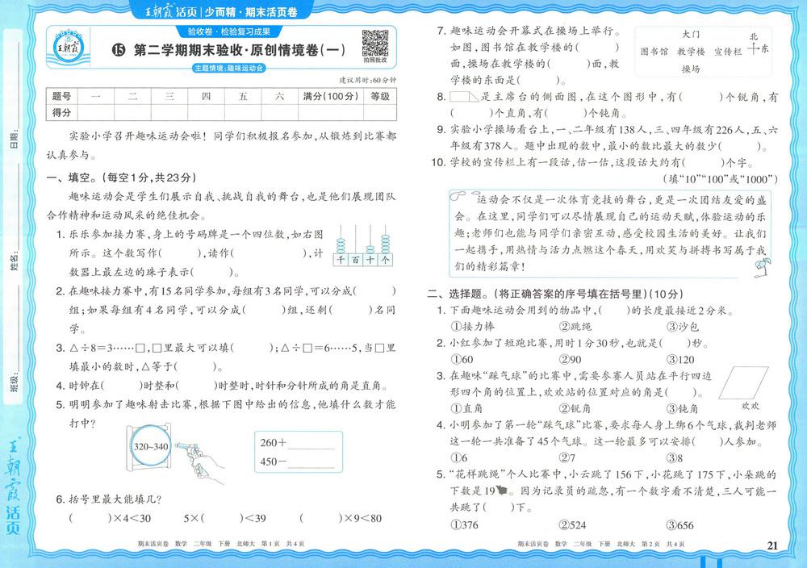
Task: Click the QR code beside the title
Action: click(x=374, y=44)
